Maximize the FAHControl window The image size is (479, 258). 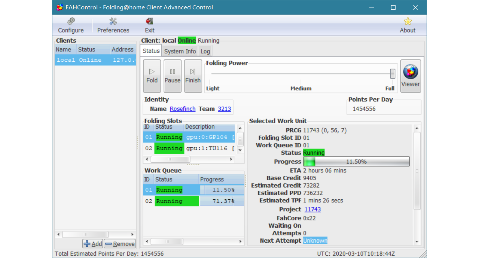393,7
